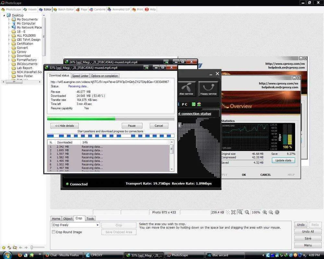The width and height of the screenshot is (324, 259).
Task: Click the bordered magnifier fit-zoom icon
Action: click(240, 212)
